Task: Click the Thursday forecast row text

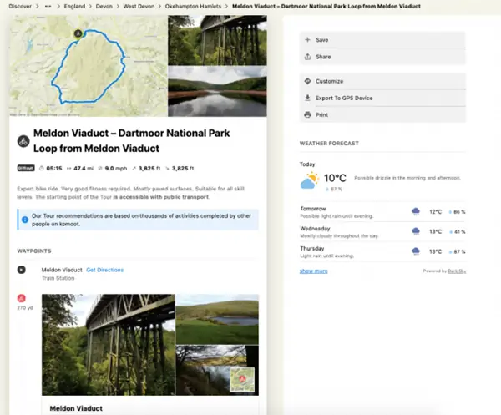Action: [326, 251]
